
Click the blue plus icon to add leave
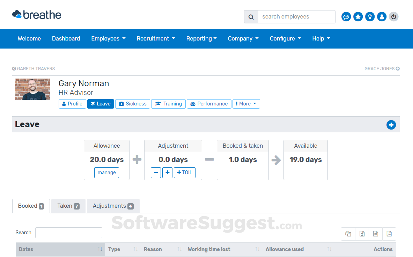(x=391, y=125)
